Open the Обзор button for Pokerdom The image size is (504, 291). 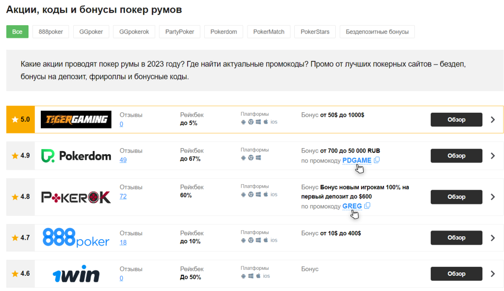pos(456,156)
